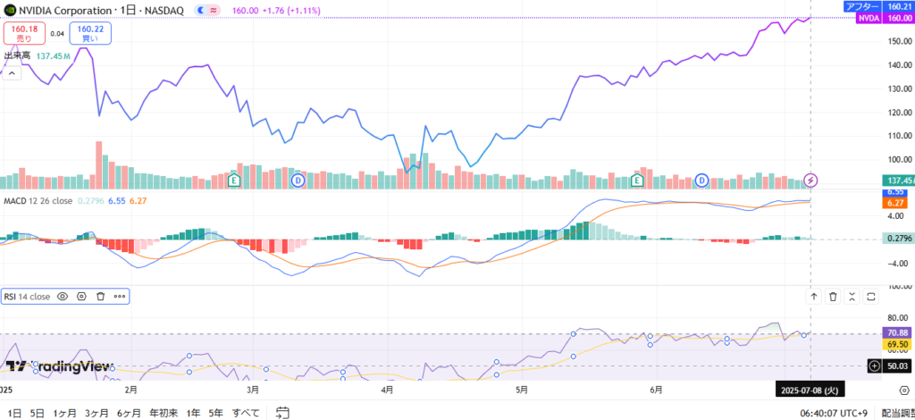Click the 160.00 +1.76 (+1.11%) price readout
The width and height of the screenshot is (915, 420).
click(x=275, y=11)
